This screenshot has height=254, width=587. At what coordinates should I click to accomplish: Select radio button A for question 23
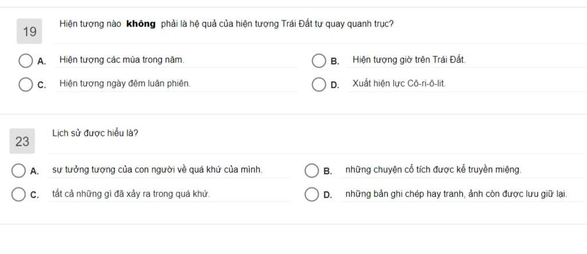(x=18, y=170)
